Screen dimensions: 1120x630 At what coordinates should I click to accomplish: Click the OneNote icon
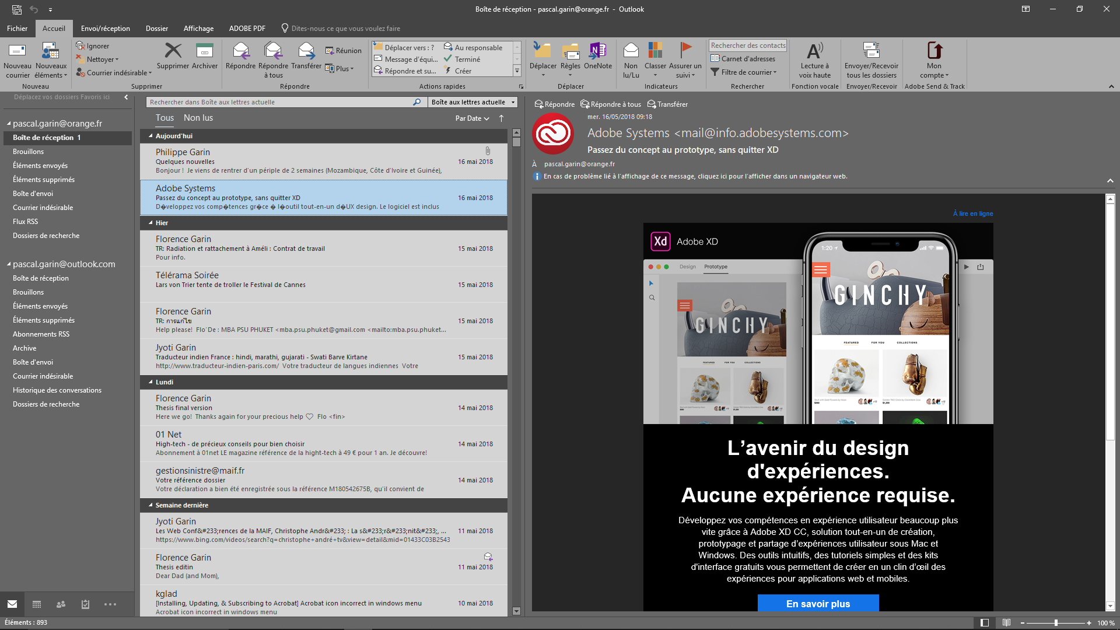tap(597, 51)
